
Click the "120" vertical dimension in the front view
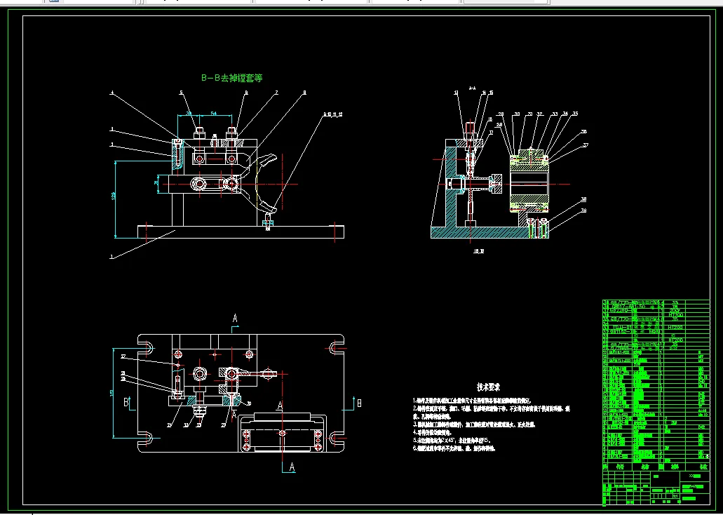pos(114,196)
